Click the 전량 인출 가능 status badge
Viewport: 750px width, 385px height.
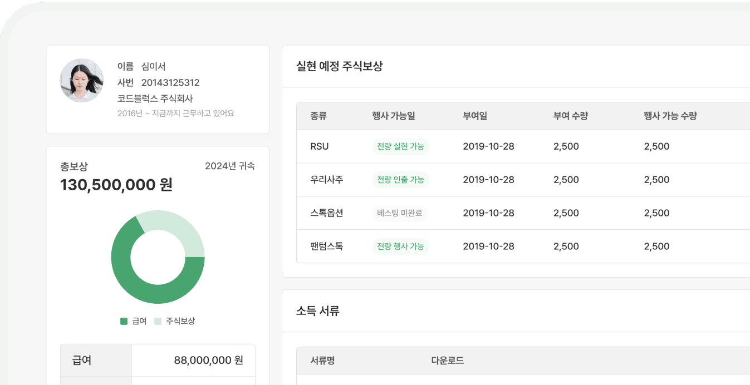(400, 180)
